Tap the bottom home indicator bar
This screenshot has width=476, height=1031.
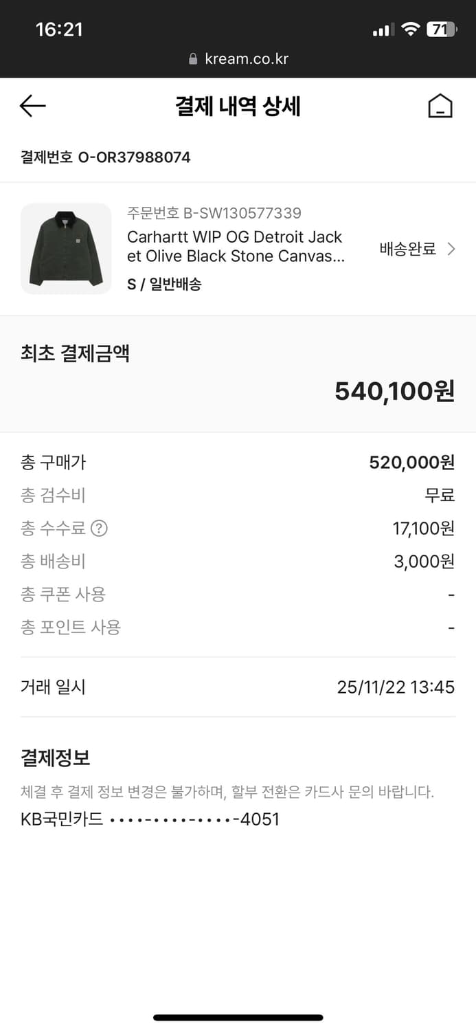click(238, 1017)
